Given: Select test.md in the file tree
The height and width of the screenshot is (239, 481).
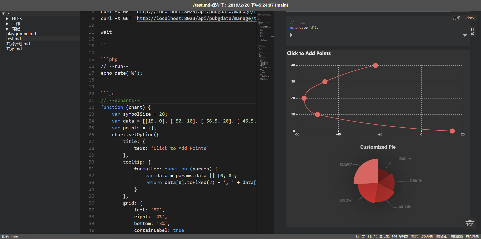Looking at the screenshot, I should [14, 39].
